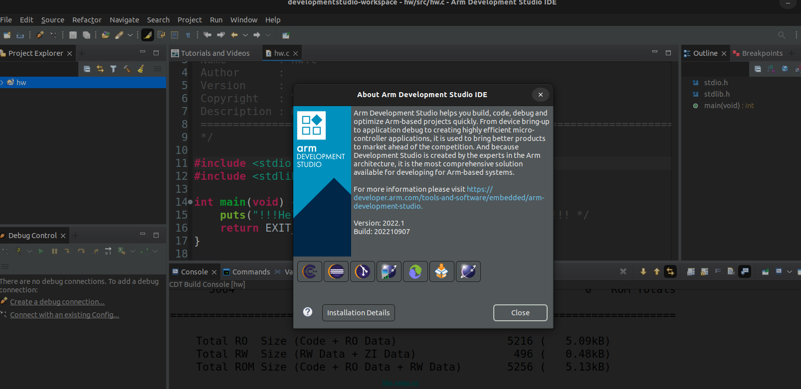801x389 pixels.
Task: Click the EGit branch plugin icon
Action: tap(363, 271)
